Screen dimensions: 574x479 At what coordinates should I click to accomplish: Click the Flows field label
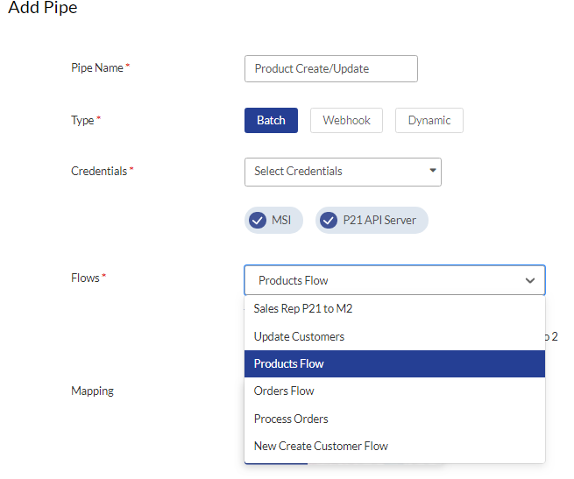85,278
